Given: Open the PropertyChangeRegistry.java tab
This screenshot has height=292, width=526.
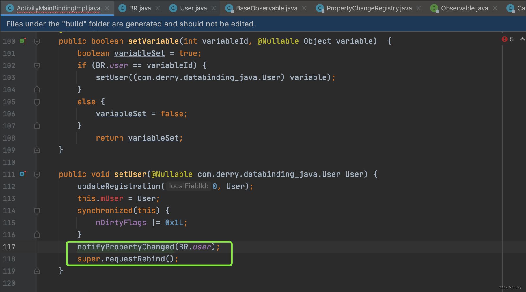Looking at the screenshot, I should [x=369, y=8].
